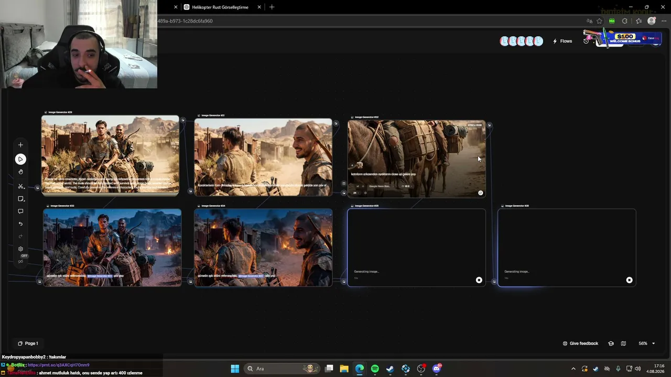Open the browser extensions puzzle icon

coord(624,21)
